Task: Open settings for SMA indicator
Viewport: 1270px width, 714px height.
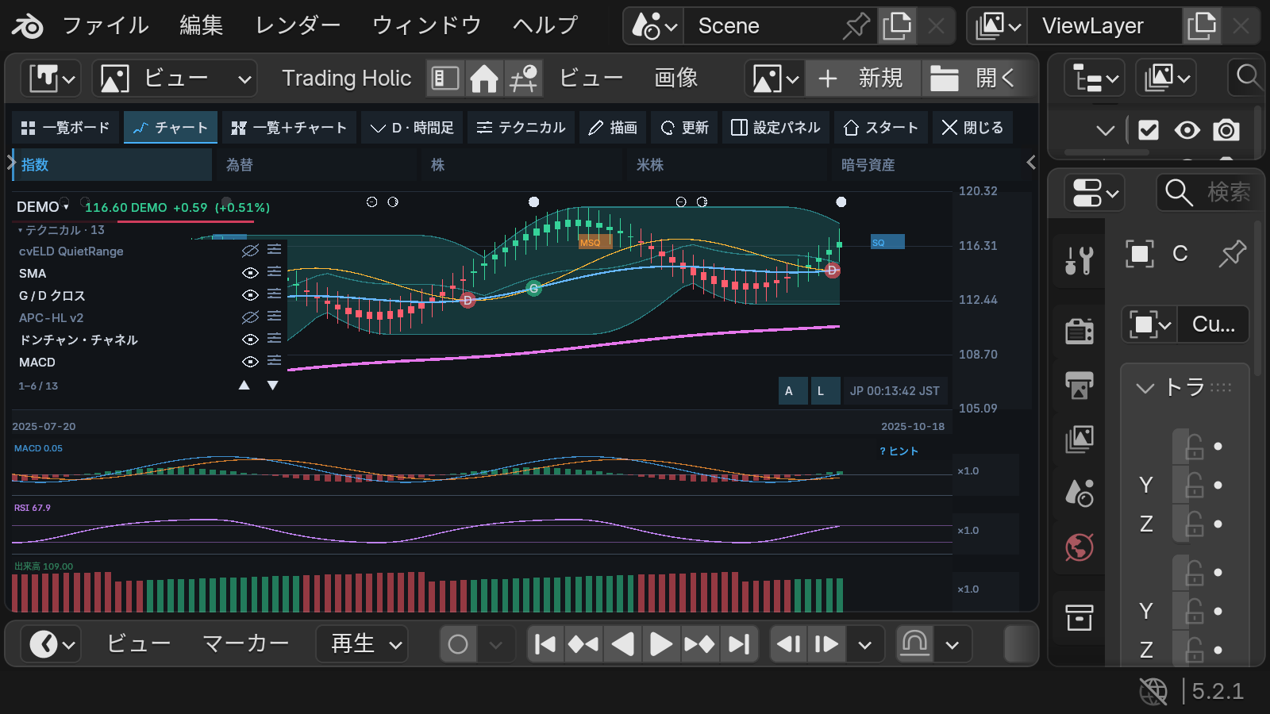Action: click(275, 272)
